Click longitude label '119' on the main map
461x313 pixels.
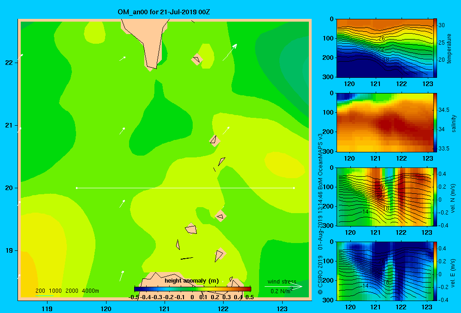coord(47,308)
